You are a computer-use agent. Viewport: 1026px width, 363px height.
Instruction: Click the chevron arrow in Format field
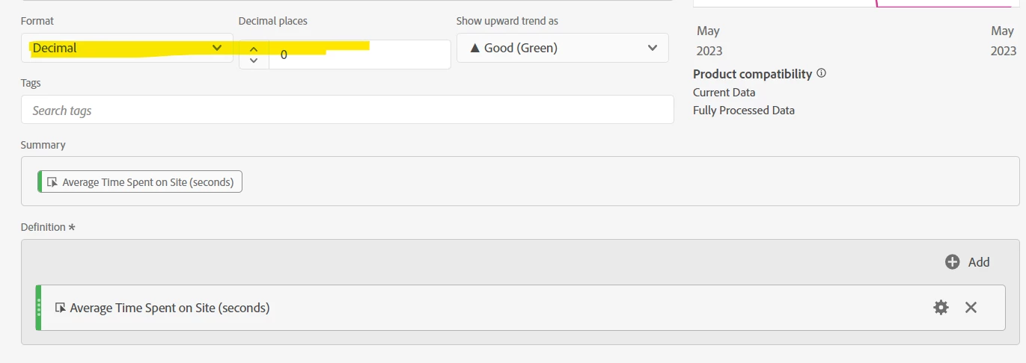click(217, 48)
